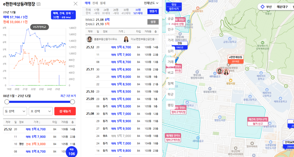Click the 명장1동 행정복지센터 map icon
The image size is (294, 157).
click(x=197, y=72)
